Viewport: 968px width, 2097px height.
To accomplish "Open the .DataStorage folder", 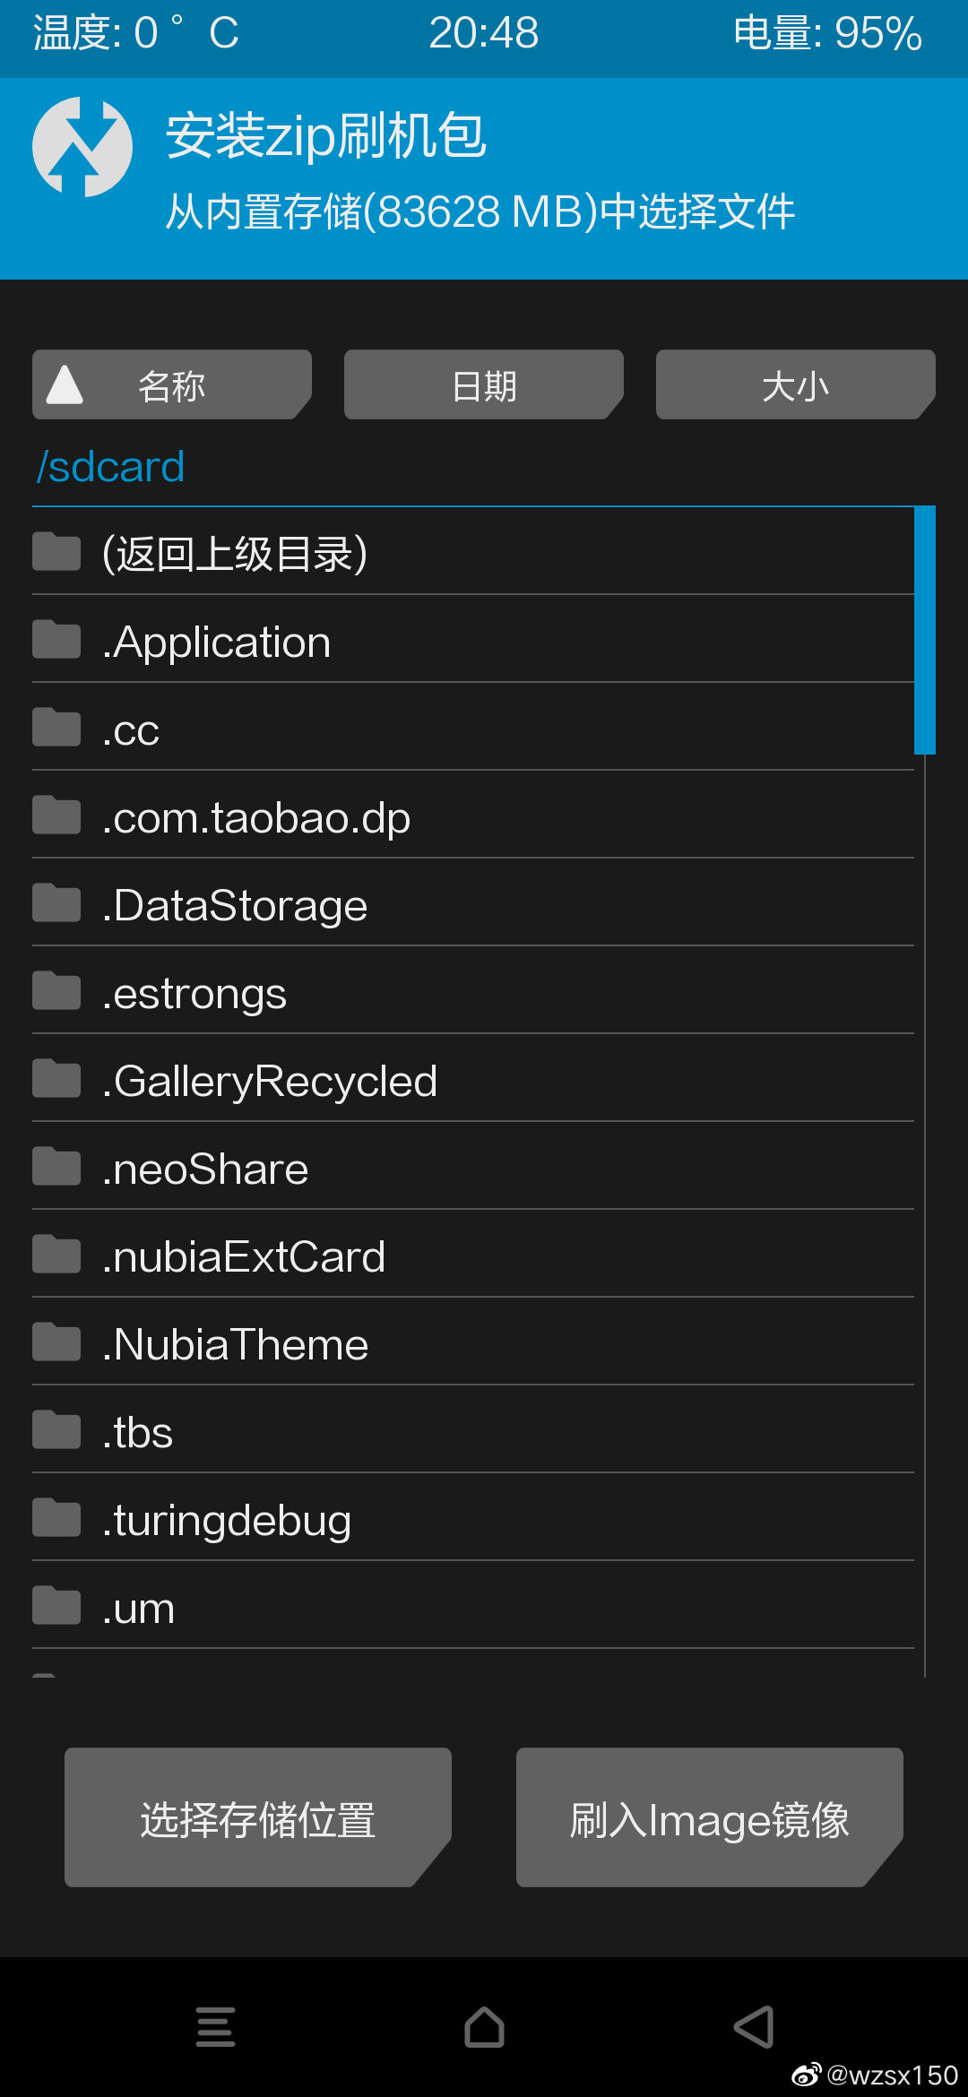I will click(473, 903).
